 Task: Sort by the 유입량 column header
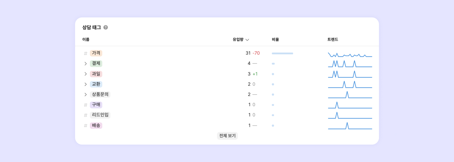[241, 40]
